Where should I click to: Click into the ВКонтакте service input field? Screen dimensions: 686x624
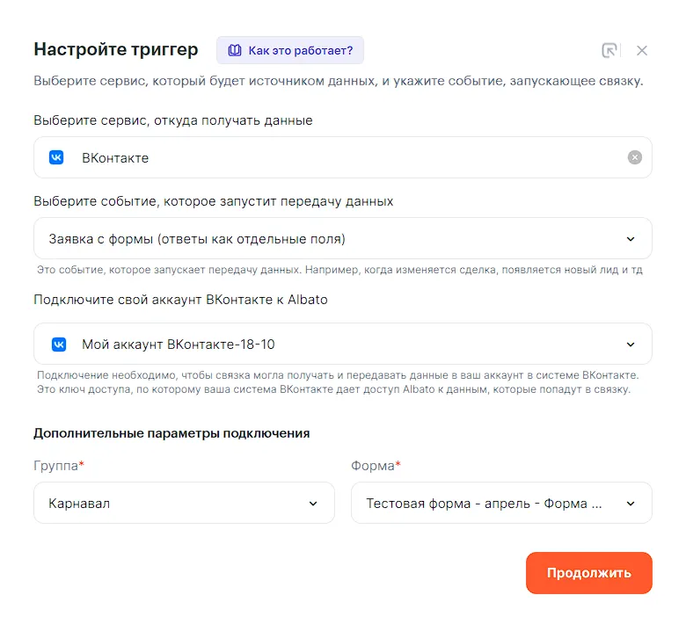click(x=343, y=157)
